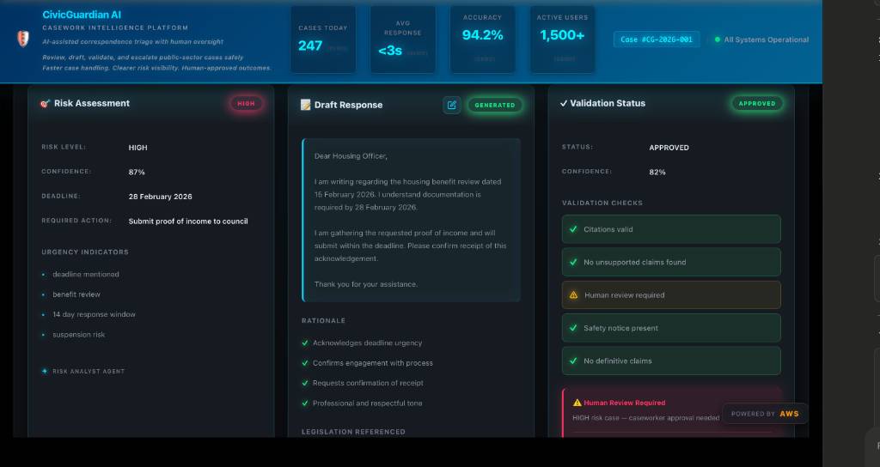The height and width of the screenshot is (467, 880).
Task: Click the green check icon beside Citations valid
Action: (x=573, y=229)
